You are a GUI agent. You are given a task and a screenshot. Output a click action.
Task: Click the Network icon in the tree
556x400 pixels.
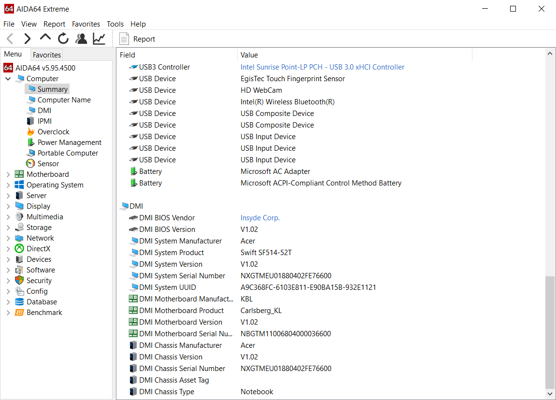19,238
